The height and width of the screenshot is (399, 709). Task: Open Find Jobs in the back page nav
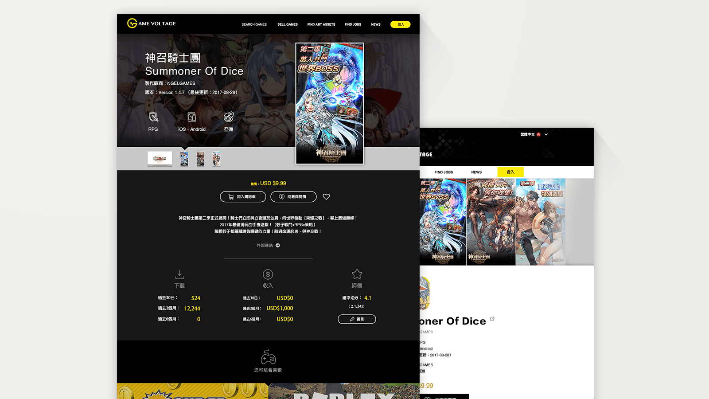pyautogui.click(x=444, y=172)
